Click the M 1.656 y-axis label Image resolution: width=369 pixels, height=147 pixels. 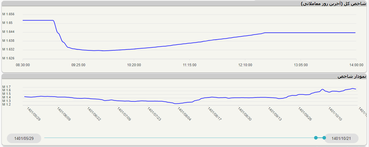[x=8, y=14]
